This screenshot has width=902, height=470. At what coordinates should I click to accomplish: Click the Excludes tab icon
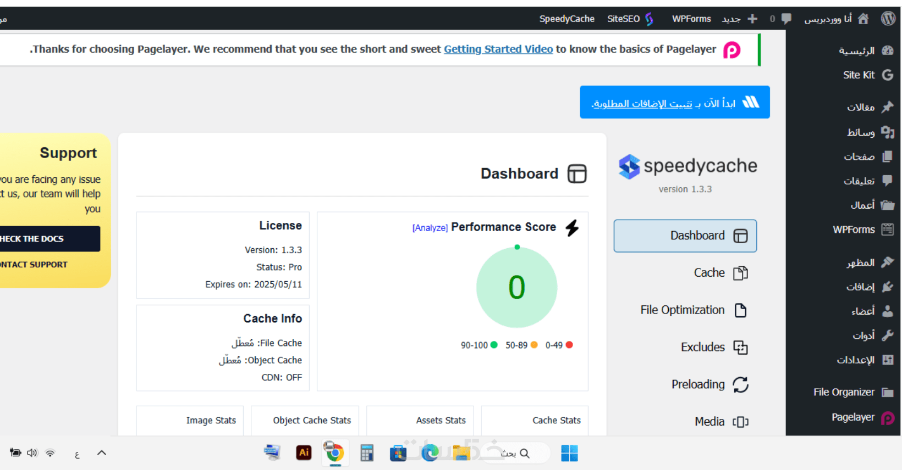741,348
